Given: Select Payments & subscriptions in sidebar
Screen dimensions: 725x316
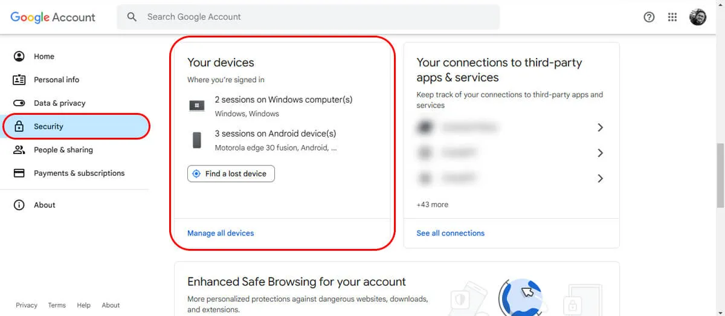Looking at the screenshot, I should 79,173.
